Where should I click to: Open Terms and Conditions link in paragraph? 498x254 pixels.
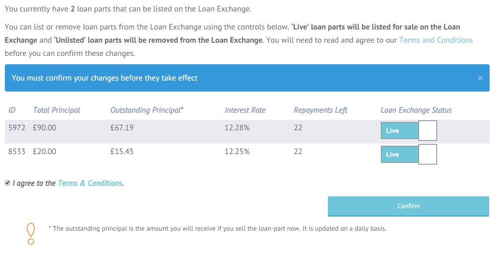(x=436, y=40)
